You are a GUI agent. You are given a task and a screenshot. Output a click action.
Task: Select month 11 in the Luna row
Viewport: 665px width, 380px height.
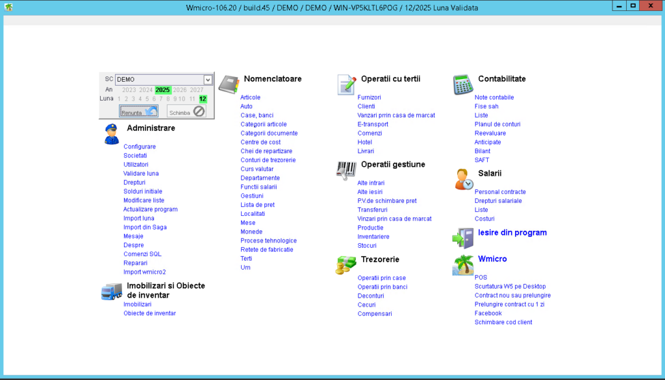192,99
